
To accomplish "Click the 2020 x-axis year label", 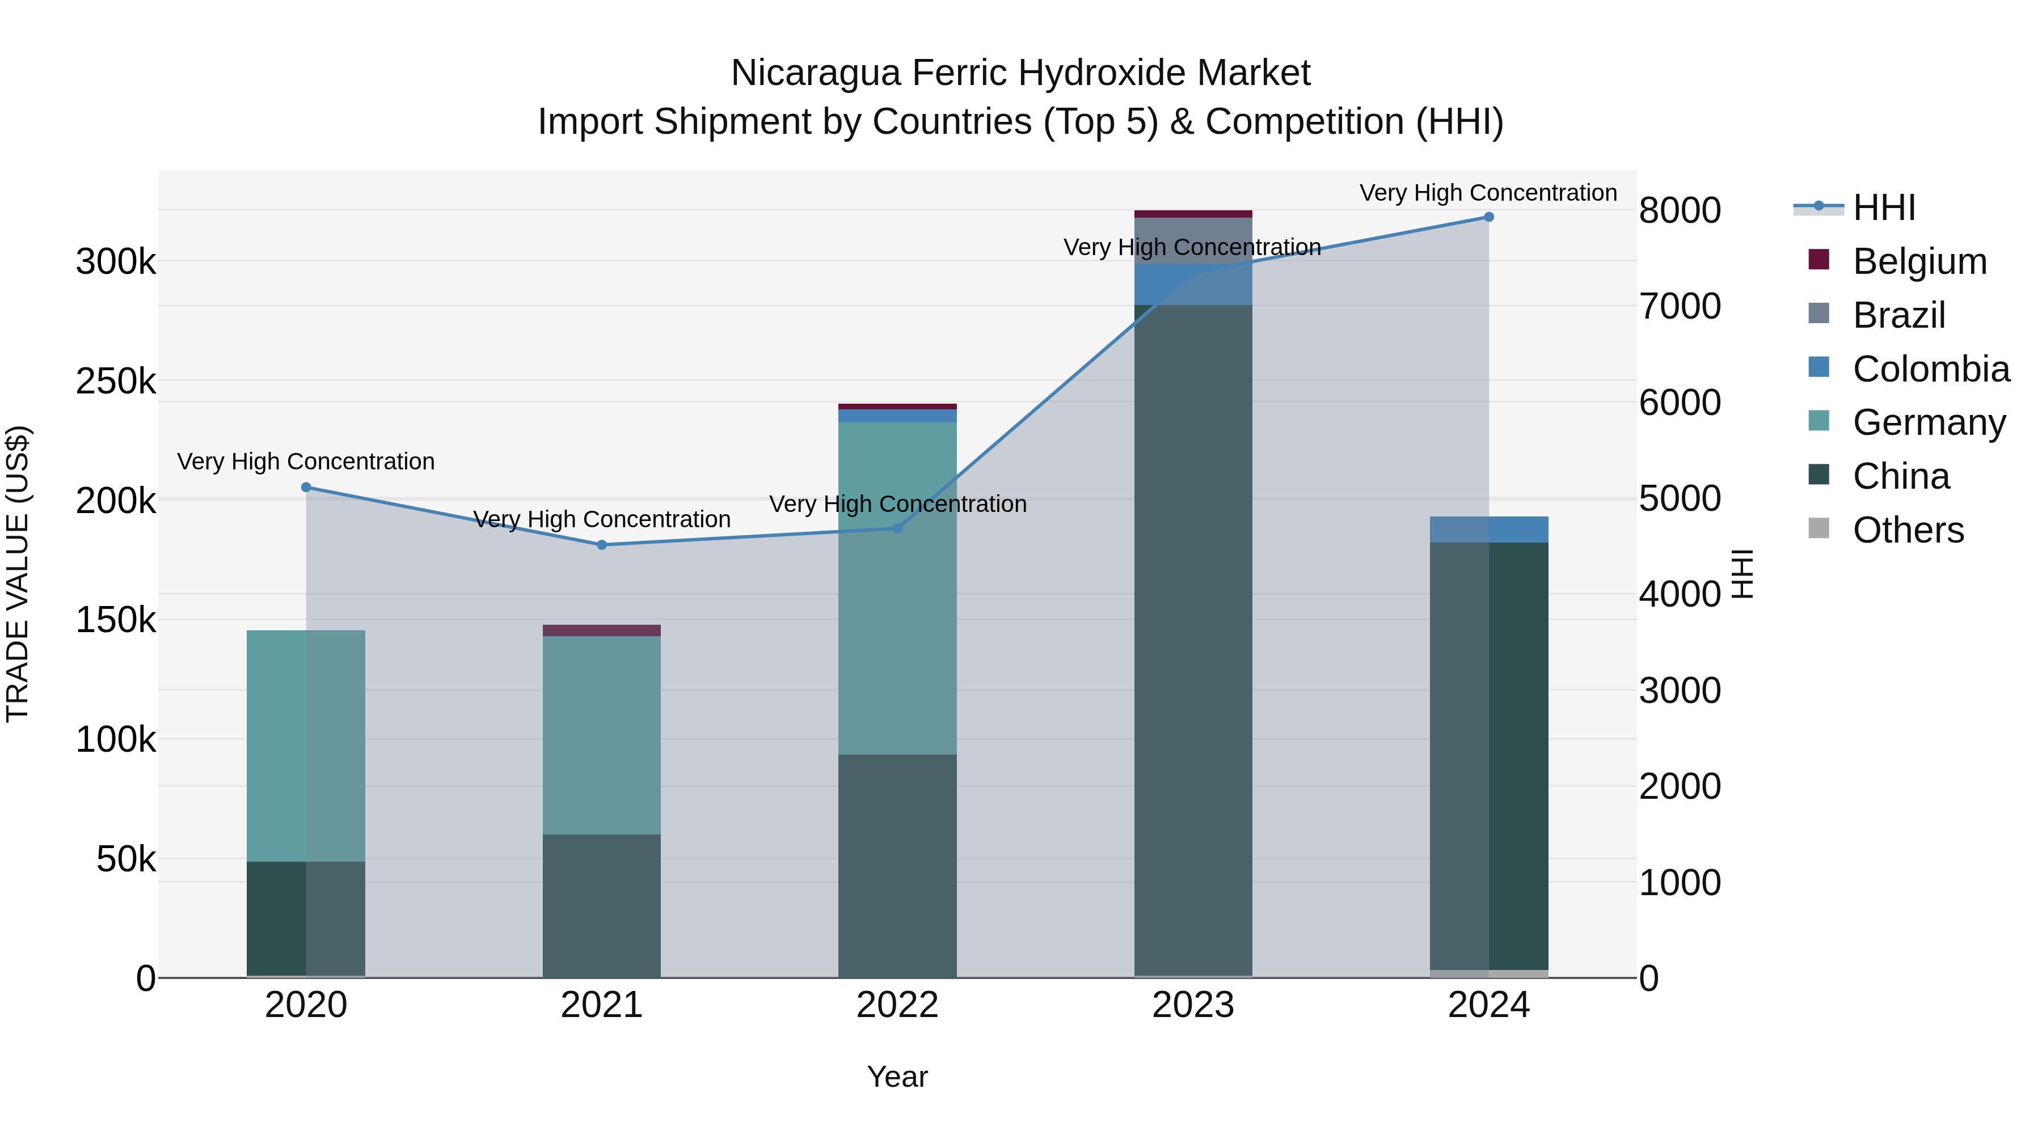I will click(306, 1005).
